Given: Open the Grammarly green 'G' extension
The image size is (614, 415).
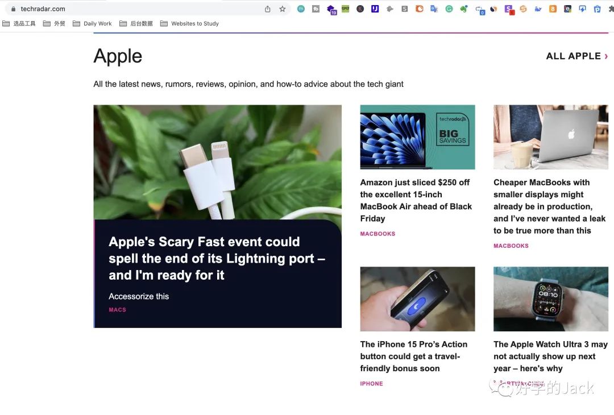Looking at the screenshot, I should point(449,9).
